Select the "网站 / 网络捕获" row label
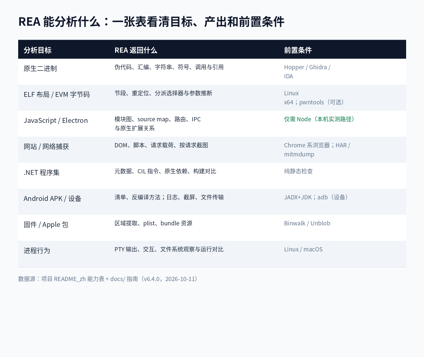 tap(46, 147)
